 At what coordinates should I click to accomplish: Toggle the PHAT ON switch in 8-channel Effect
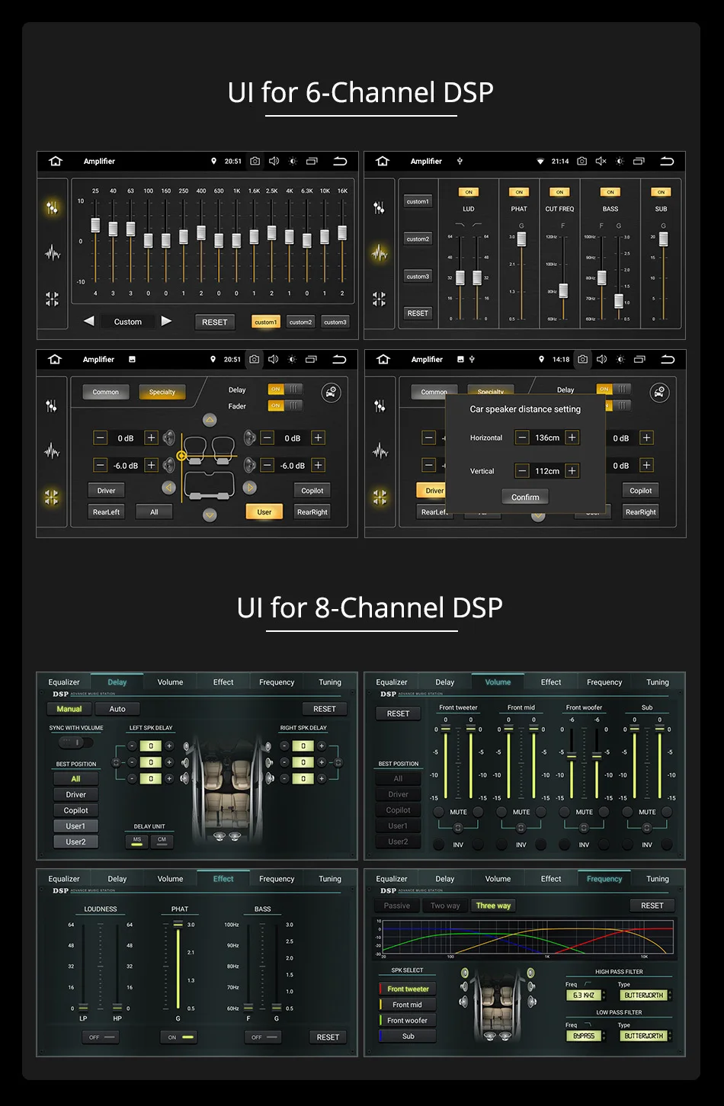tap(179, 1037)
